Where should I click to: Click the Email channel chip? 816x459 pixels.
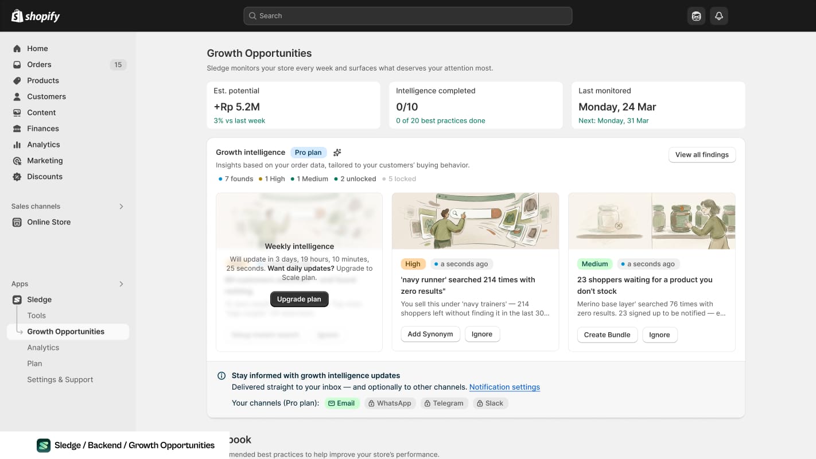pyautogui.click(x=342, y=403)
